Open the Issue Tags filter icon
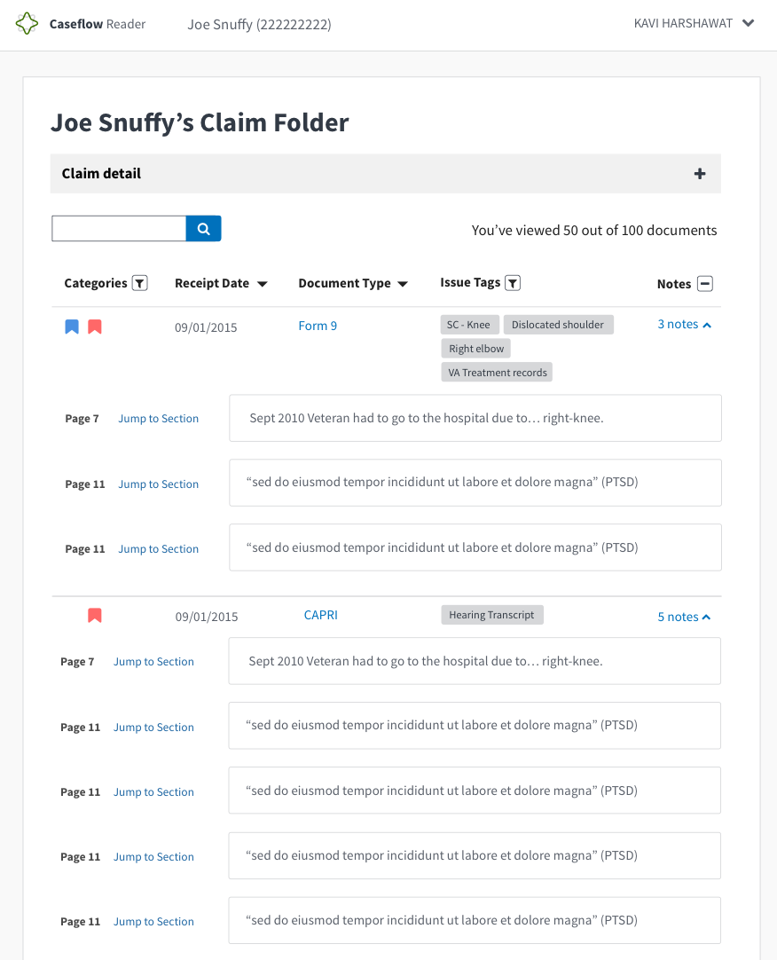 tap(513, 283)
